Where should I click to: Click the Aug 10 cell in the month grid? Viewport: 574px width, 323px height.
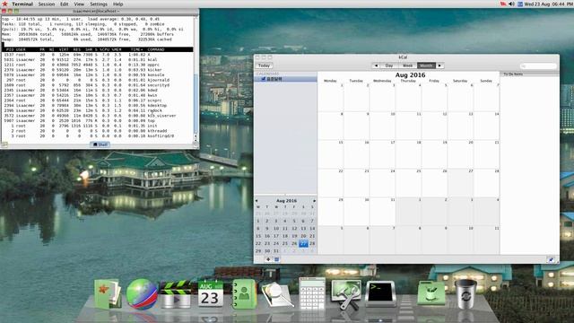point(383,126)
